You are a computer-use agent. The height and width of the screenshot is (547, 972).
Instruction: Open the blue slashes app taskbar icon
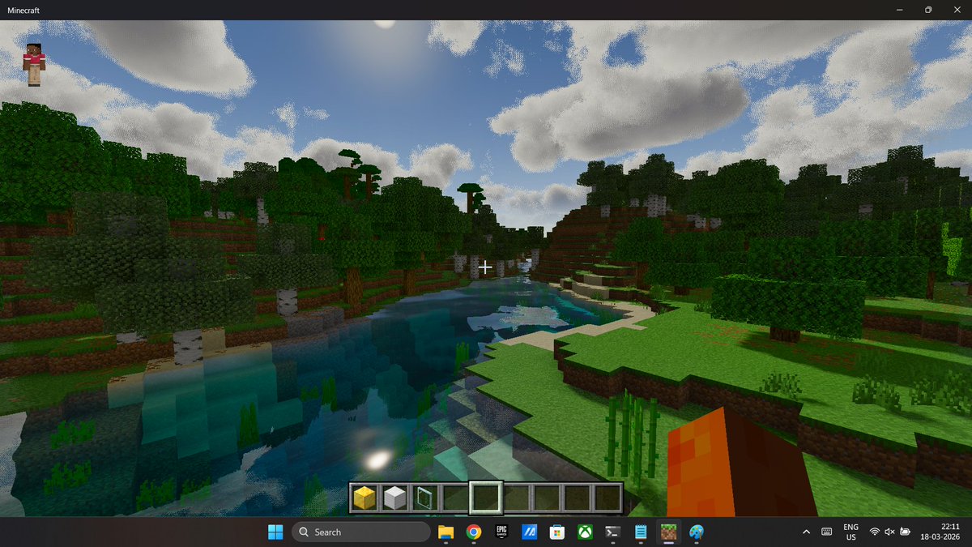coord(529,532)
